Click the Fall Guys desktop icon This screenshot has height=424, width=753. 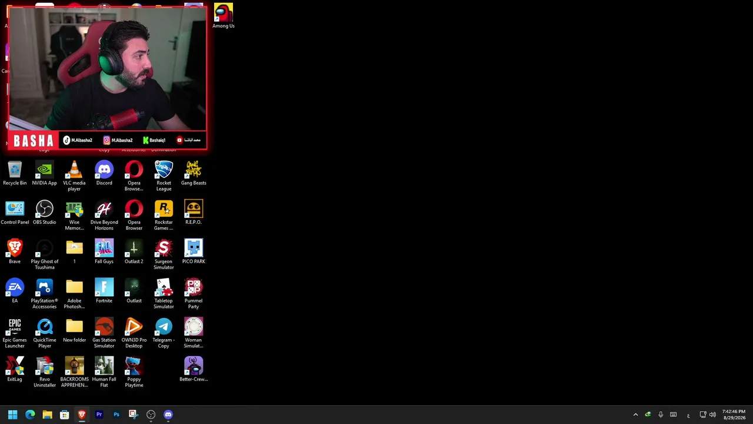click(104, 251)
